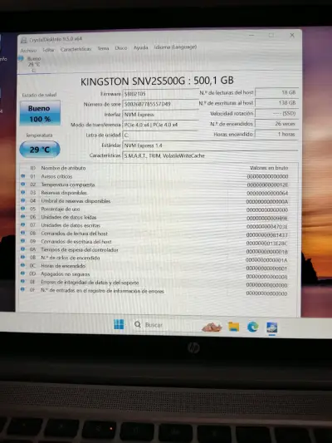Click the Letra de unidad field
The width and height of the screenshot is (332, 443).
click(x=161, y=135)
